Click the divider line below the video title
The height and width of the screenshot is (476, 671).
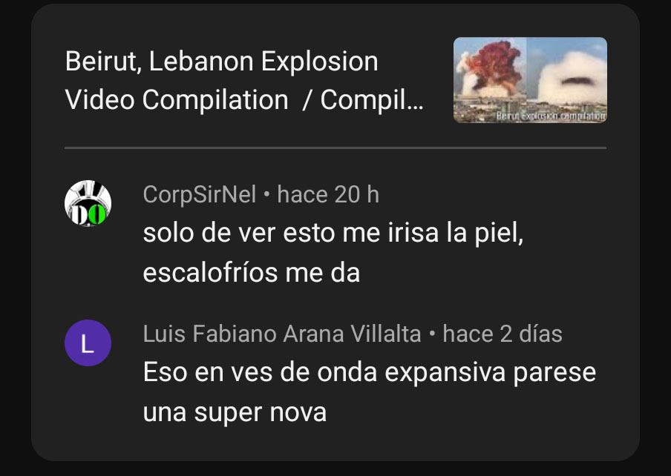pyautogui.click(x=335, y=148)
